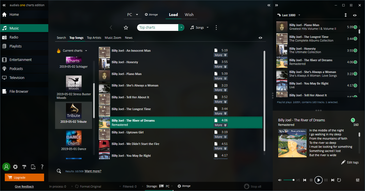Screen dimensions: 365x191
Task: Open the Playlists sidebar icon
Action: [x=4, y=46]
